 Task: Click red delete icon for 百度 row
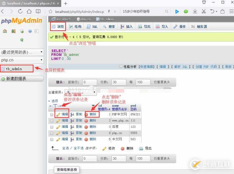(x=86, y=127)
